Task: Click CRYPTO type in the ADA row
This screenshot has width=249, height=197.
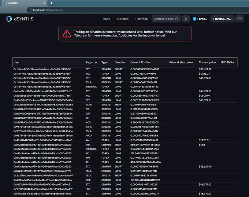Action: [x=106, y=145]
